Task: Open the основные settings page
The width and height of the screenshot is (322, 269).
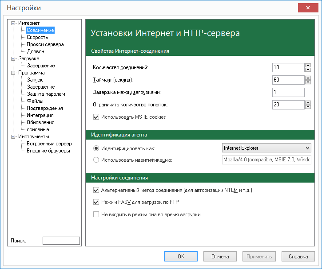Action: point(38,129)
